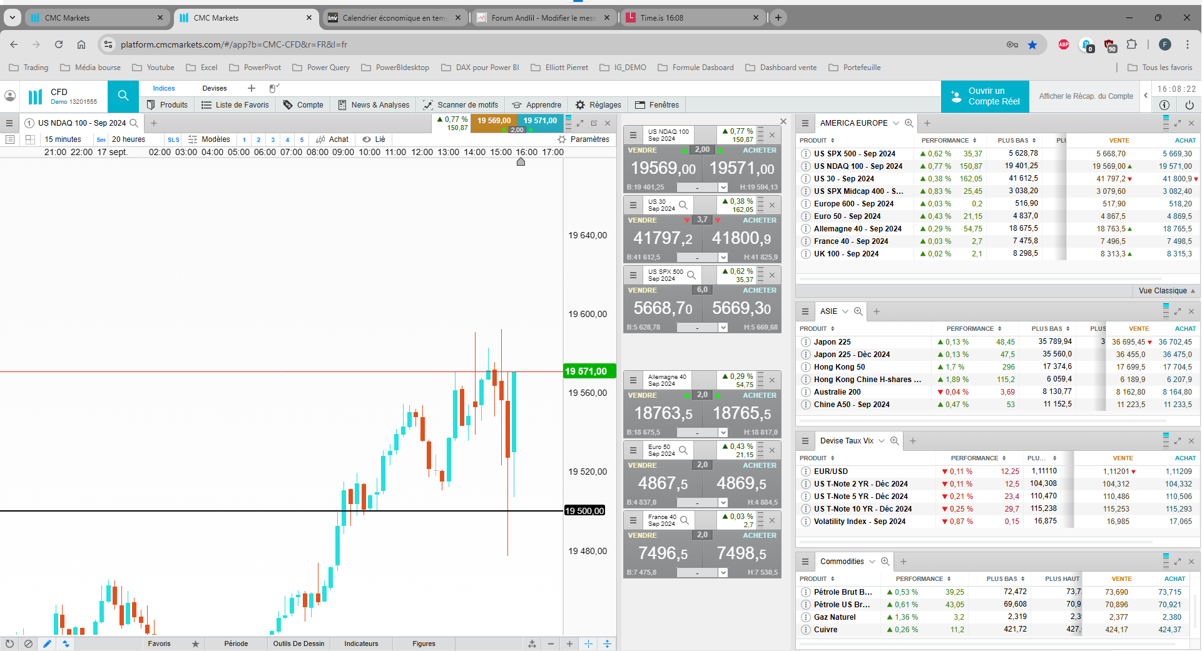The image size is (1202, 651).
Task: Switch to the Devises tab
Action: click(x=215, y=88)
